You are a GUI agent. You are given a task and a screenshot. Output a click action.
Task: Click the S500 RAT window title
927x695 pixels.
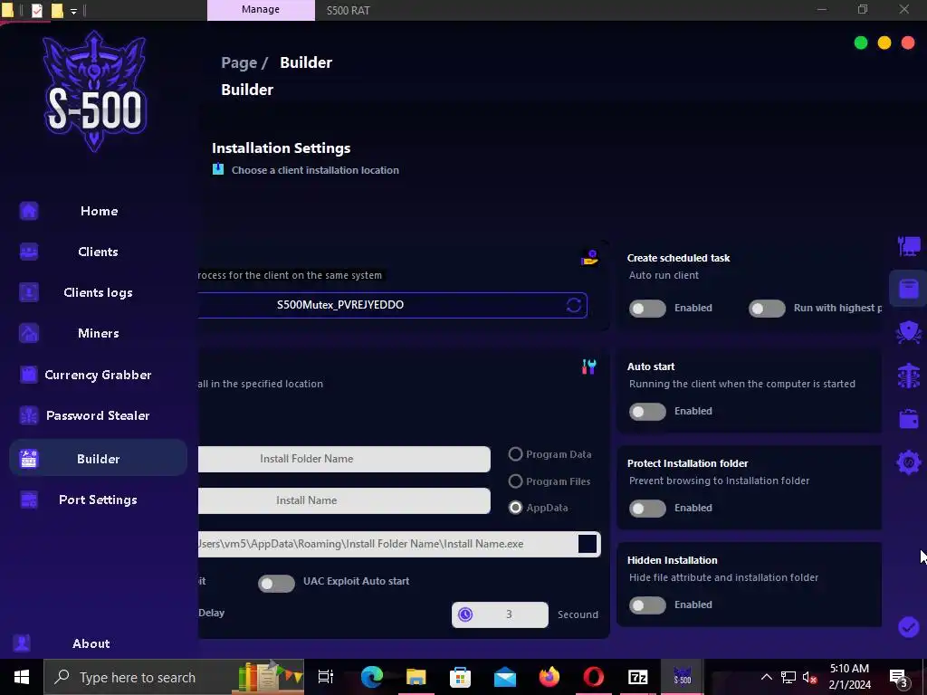[x=349, y=11]
